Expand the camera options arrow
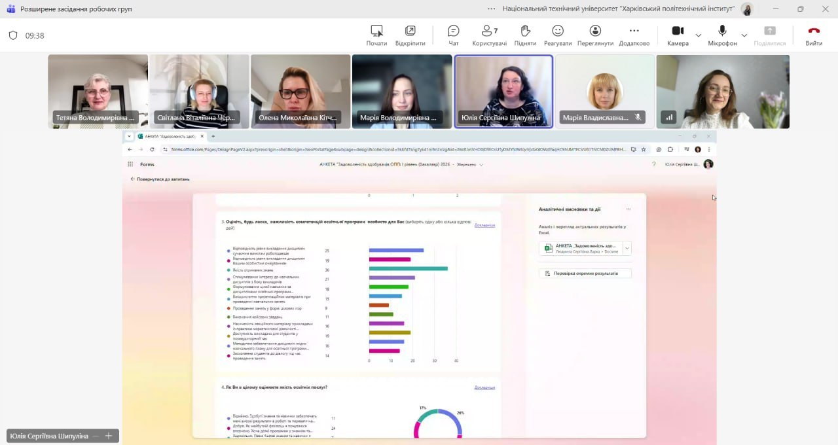Image resolution: width=838 pixels, height=445 pixels. (x=698, y=35)
